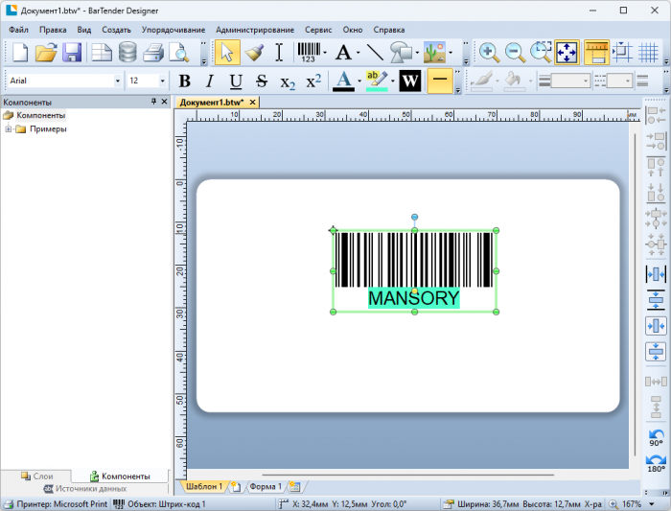Open barcode tool dropdown arrow
Viewport: 671px width, 511px height.
click(x=325, y=53)
